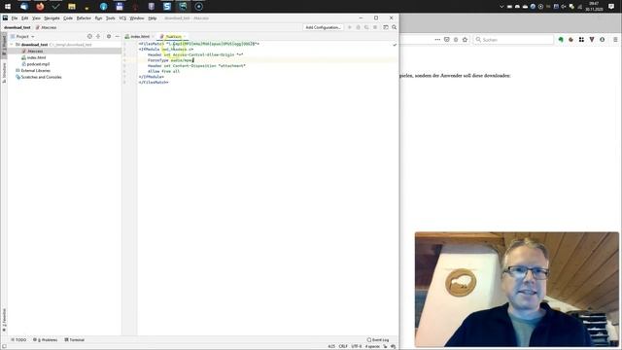
Task: Click the locate opened file target icon
Action: 89,37
